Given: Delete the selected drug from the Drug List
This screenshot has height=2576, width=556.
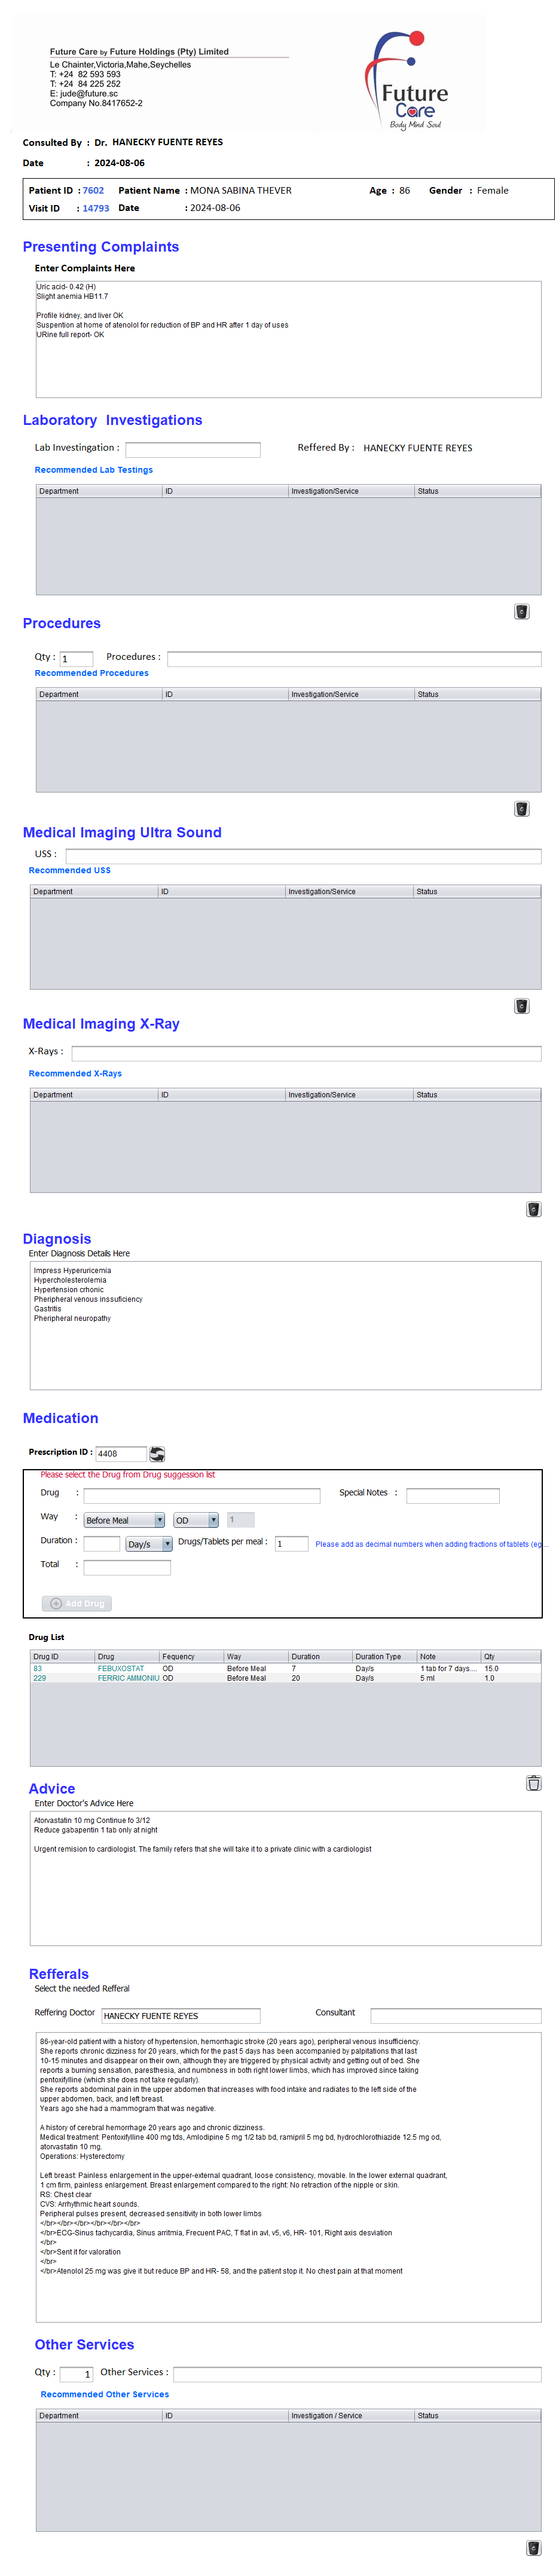Looking at the screenshot, I should click(533, 1782).
